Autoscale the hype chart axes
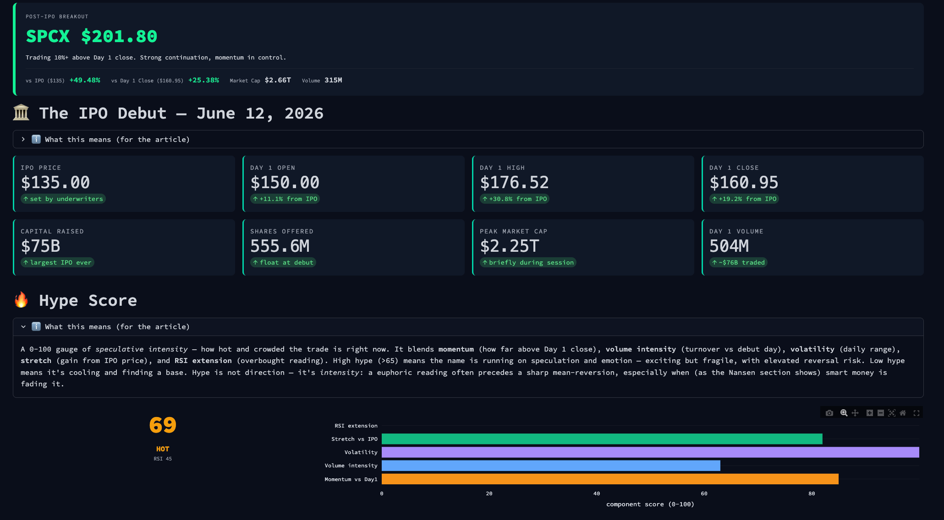The height and width of the screenshot is (520, 944). (892, 413)
